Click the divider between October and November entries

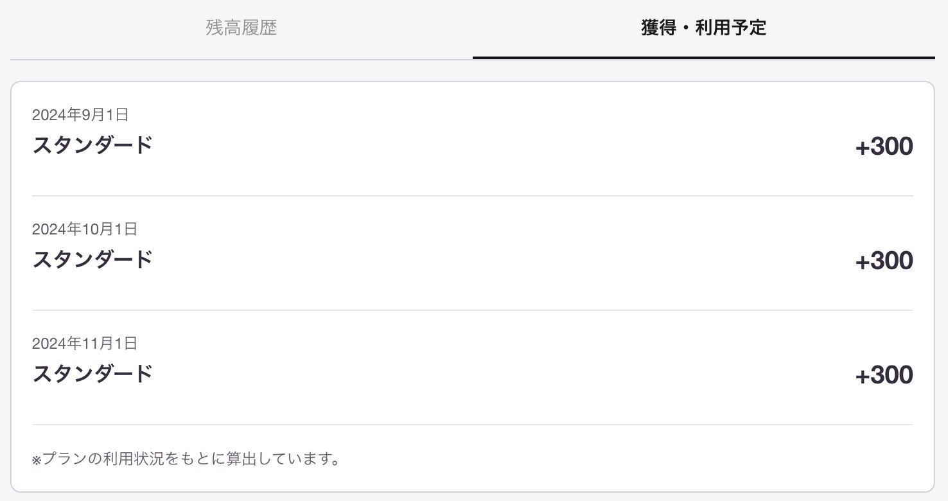pyautogui.click(x=472, y=310)
